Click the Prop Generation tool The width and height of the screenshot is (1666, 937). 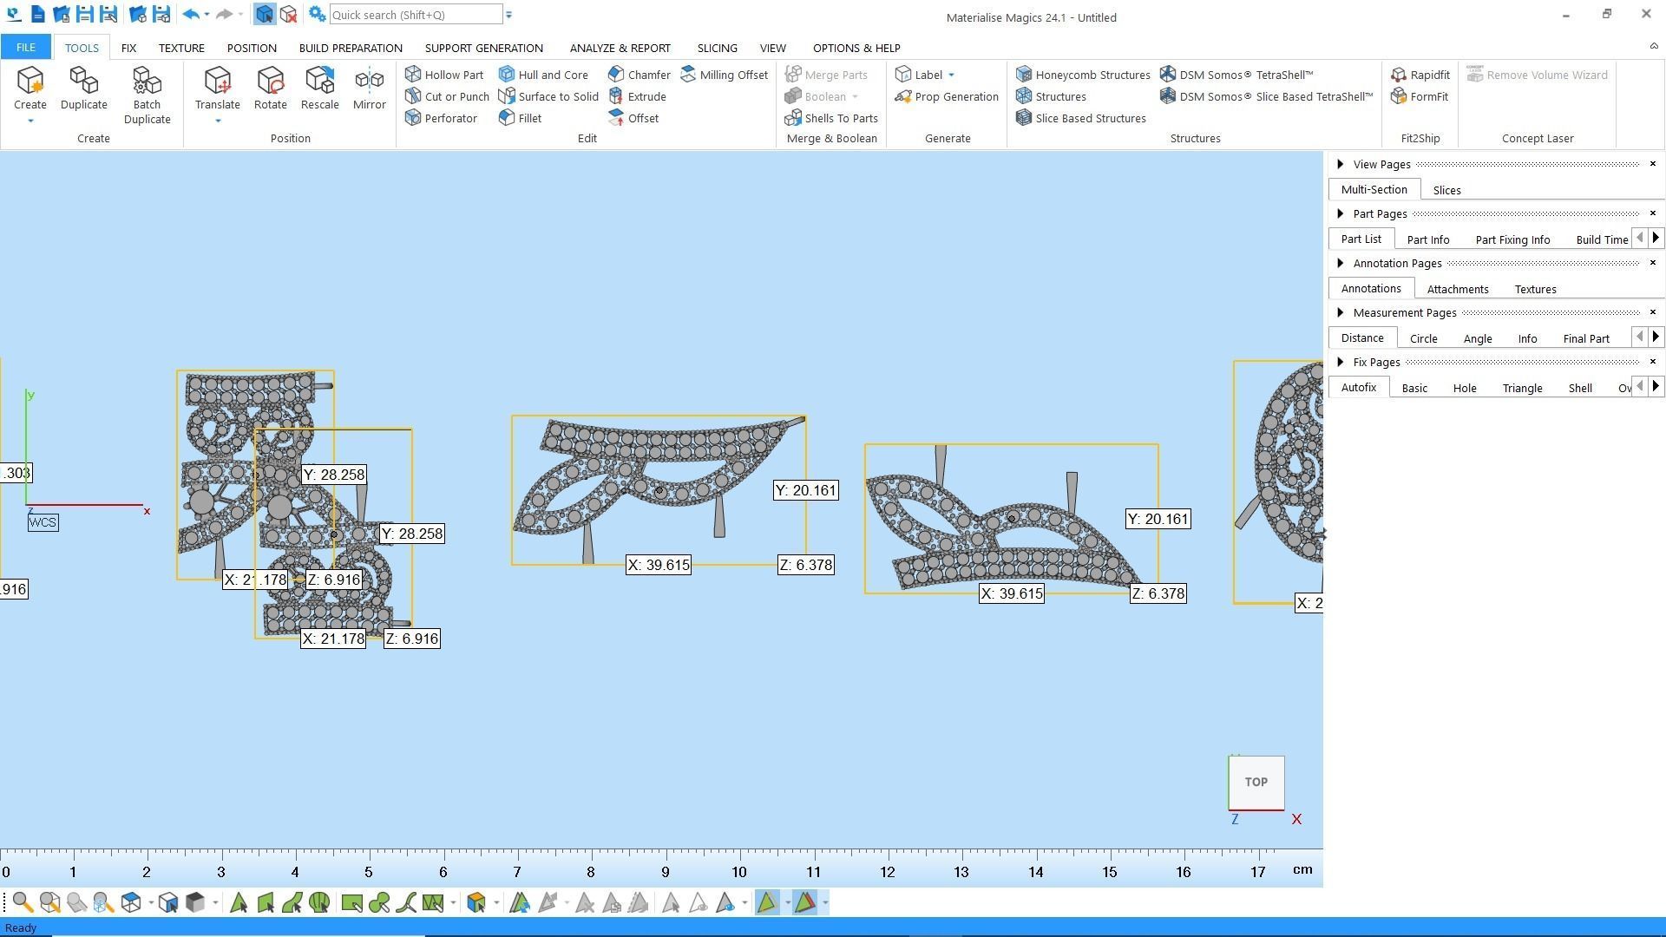click(x=947, y=96)
